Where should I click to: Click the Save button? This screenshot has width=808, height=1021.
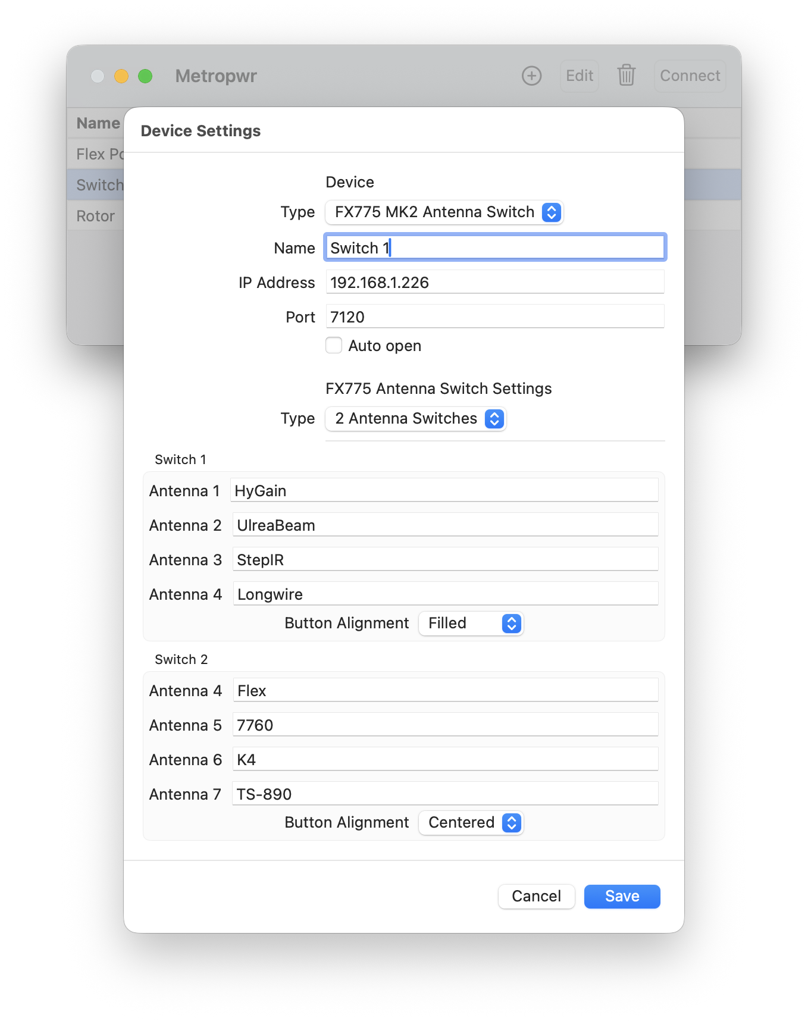(x=622, y=897)
